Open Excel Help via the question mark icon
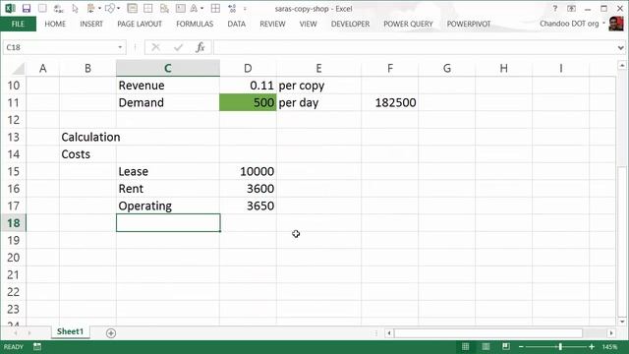629x354 pixels. 555,9
